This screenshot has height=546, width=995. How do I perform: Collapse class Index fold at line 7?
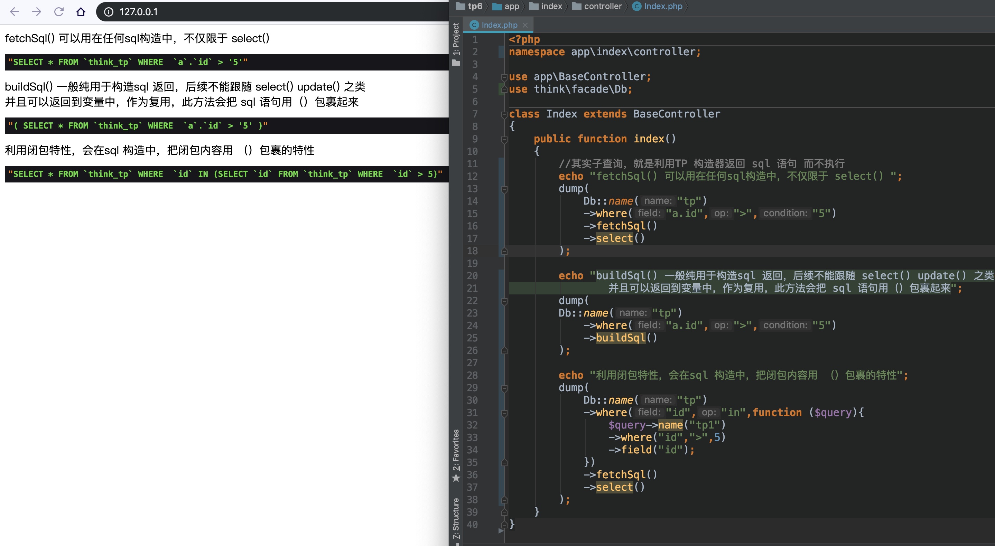pos(504,115)
